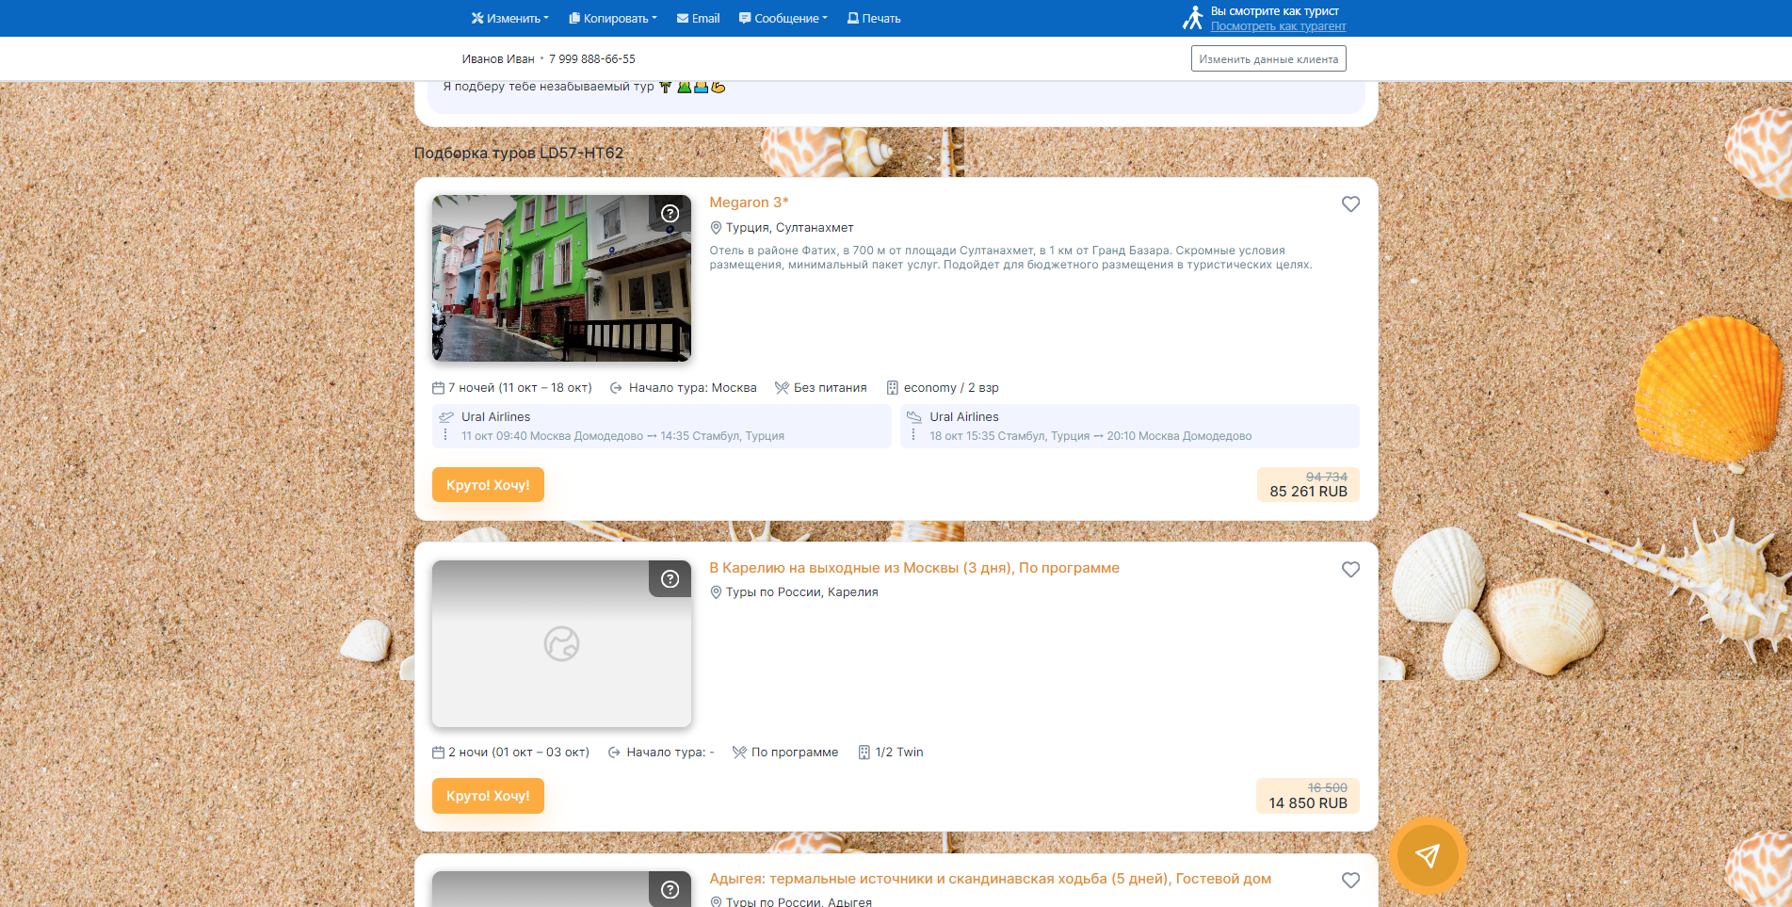Image resolution: width=1792 pixels, height=907 pixels.
Task: Click the 85 261 RUB price badge
Action: coord(1308,485)
